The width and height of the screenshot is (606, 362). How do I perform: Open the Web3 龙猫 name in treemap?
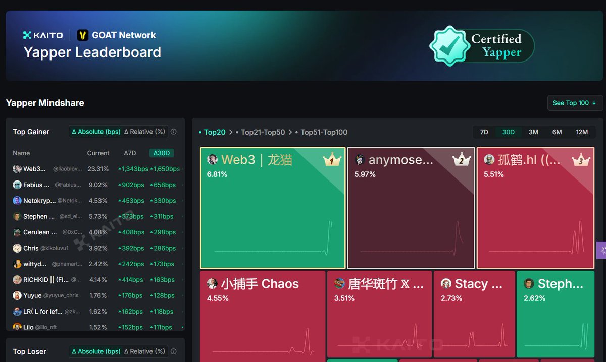257,160
